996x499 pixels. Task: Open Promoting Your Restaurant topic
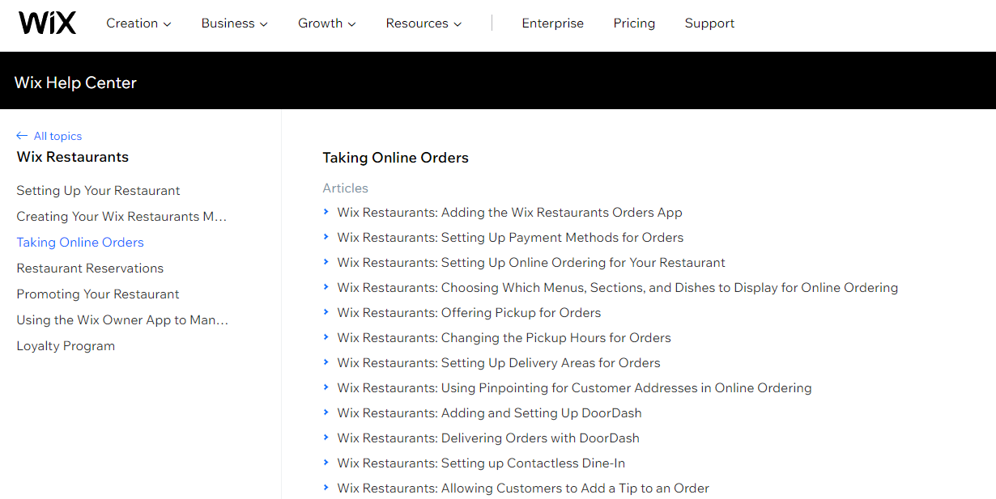tap(98, 294)
